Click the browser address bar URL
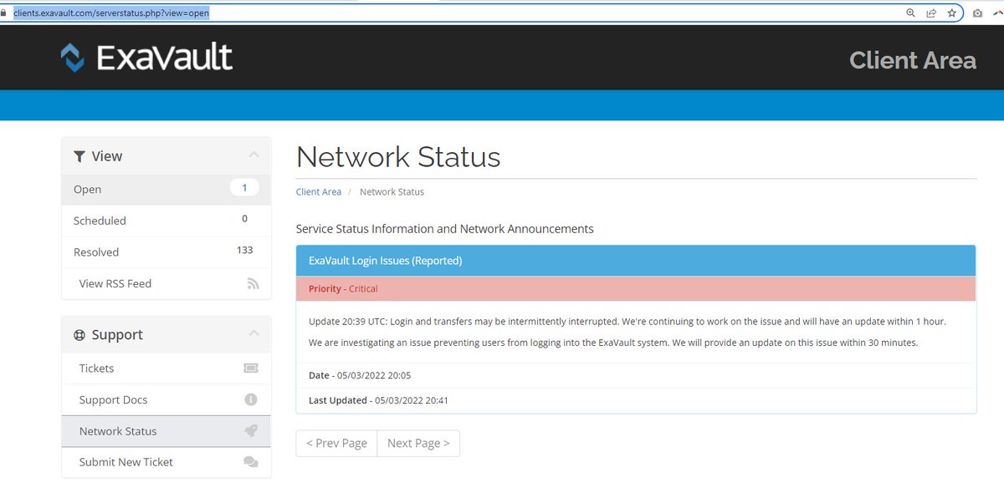The height and width of the screenshot is (498, 1004). (111, 13)
